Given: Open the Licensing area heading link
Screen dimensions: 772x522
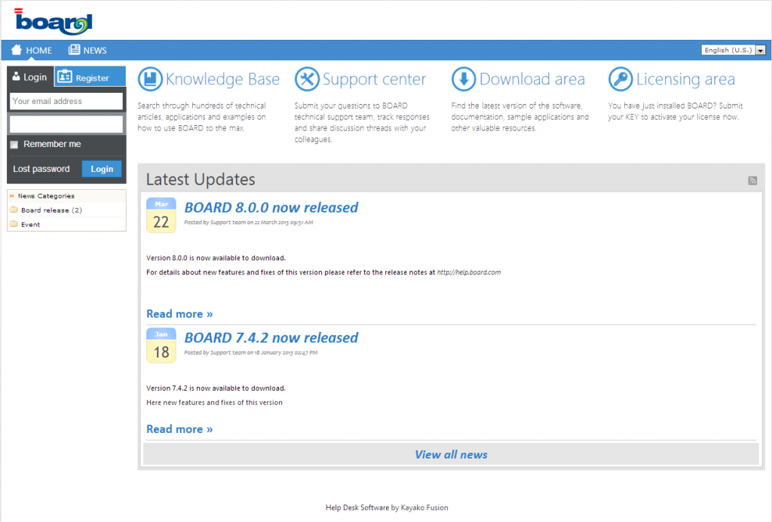Looking at the screenshot, I should click(685, 78).
